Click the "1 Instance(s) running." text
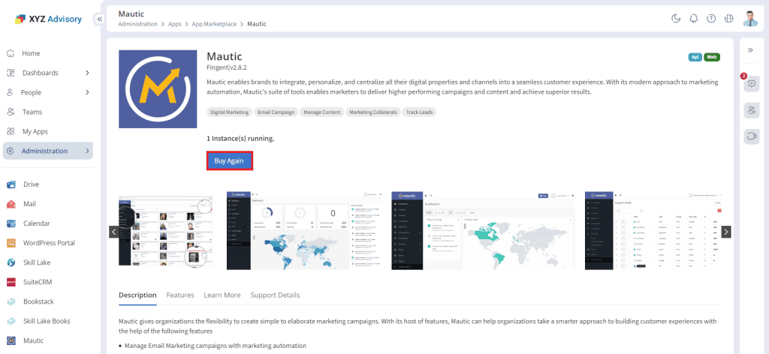The height and width of the screenshot is (354, 769). coord(241,139)
